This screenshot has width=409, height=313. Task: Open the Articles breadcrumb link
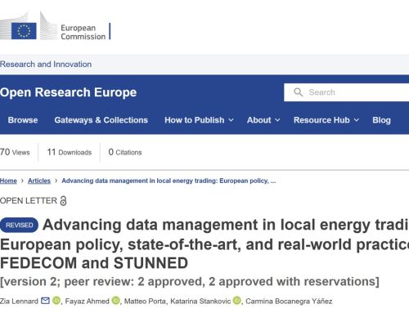(x=39, y=181)
